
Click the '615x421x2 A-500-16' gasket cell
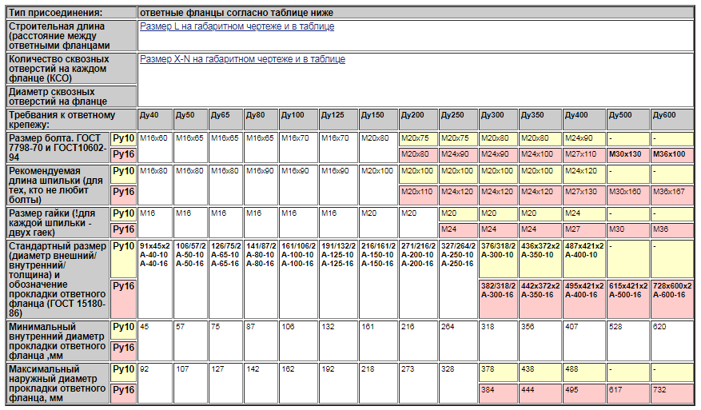click(627, 299)
